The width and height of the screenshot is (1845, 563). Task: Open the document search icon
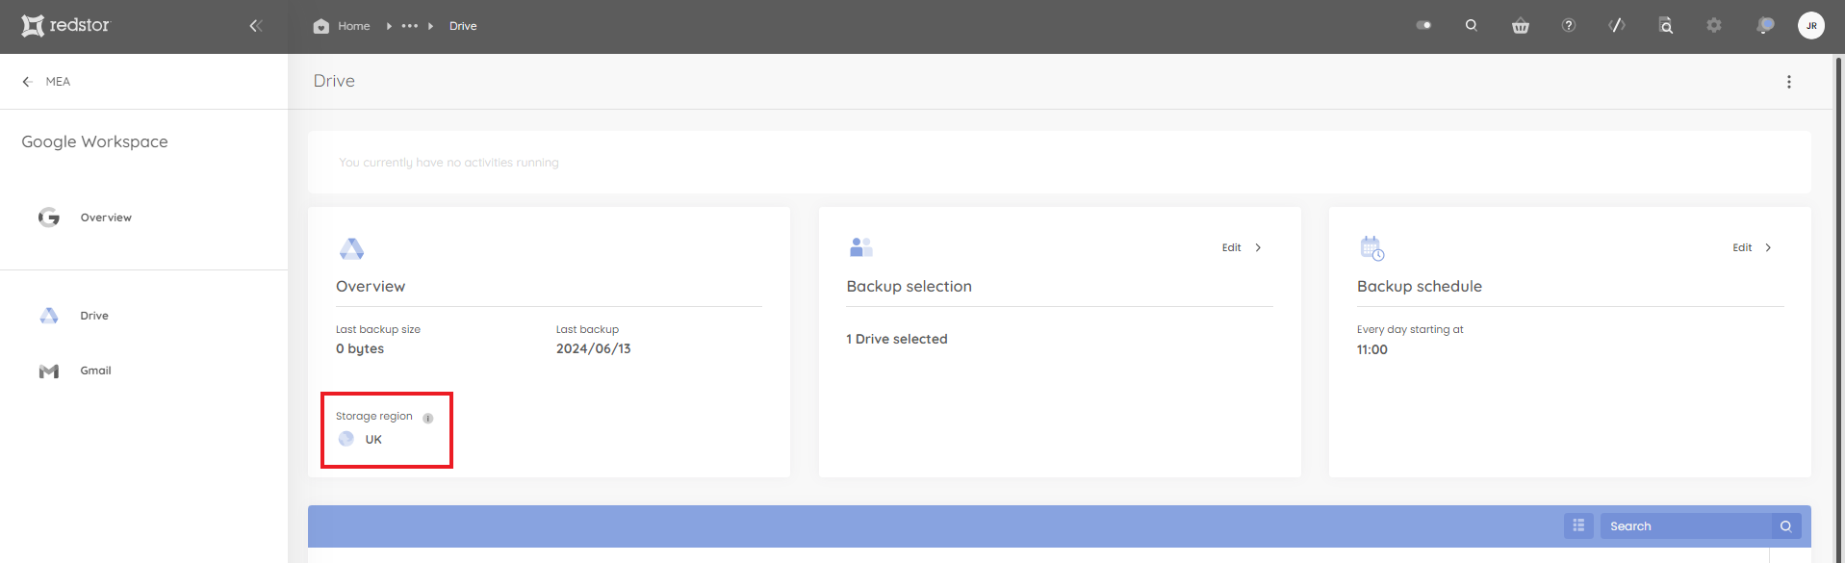click(x=1666, y=26)
